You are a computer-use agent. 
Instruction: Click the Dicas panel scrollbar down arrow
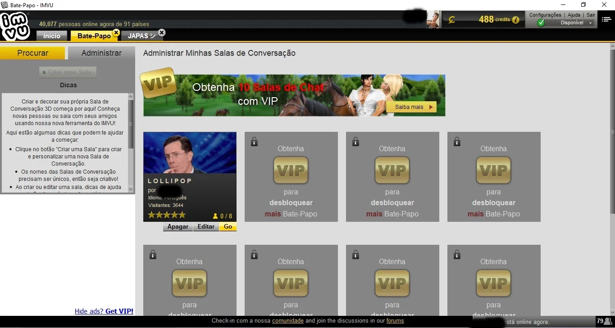[x=131, y=189]
